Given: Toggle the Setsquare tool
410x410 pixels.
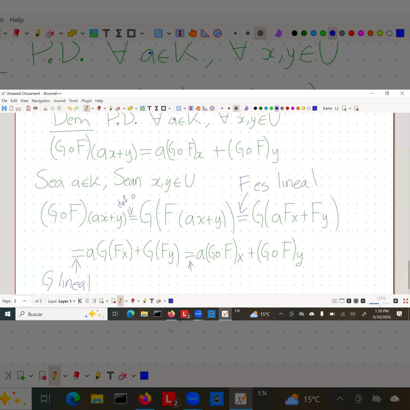Looking at the screenshot, I should coord(205,108).
